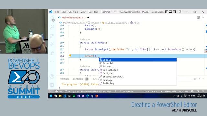Click the 5 Spell warning indicator
The height and width of the screenshot is (116, 207).
point(183,92)
